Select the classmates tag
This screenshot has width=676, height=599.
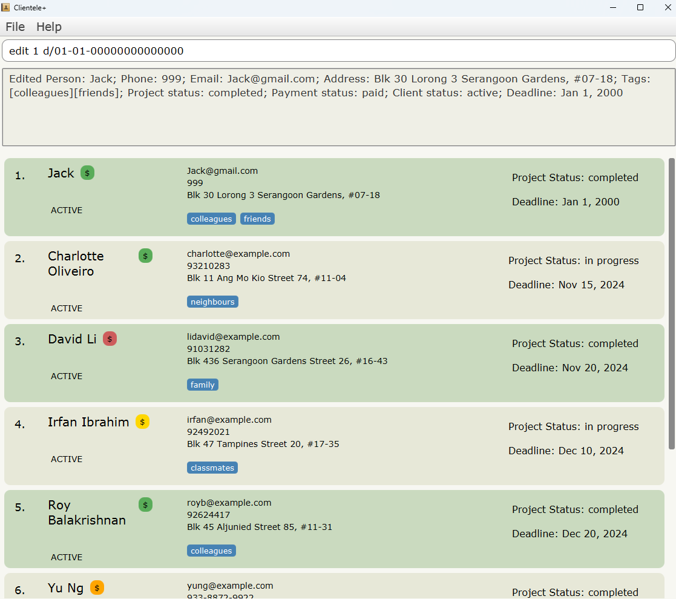pos(212,468)
